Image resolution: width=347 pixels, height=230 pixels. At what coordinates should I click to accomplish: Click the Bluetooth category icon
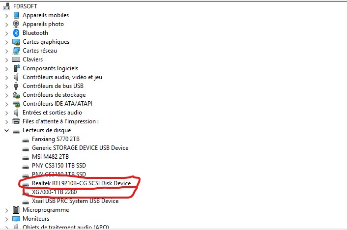click(x=16, y=33)
